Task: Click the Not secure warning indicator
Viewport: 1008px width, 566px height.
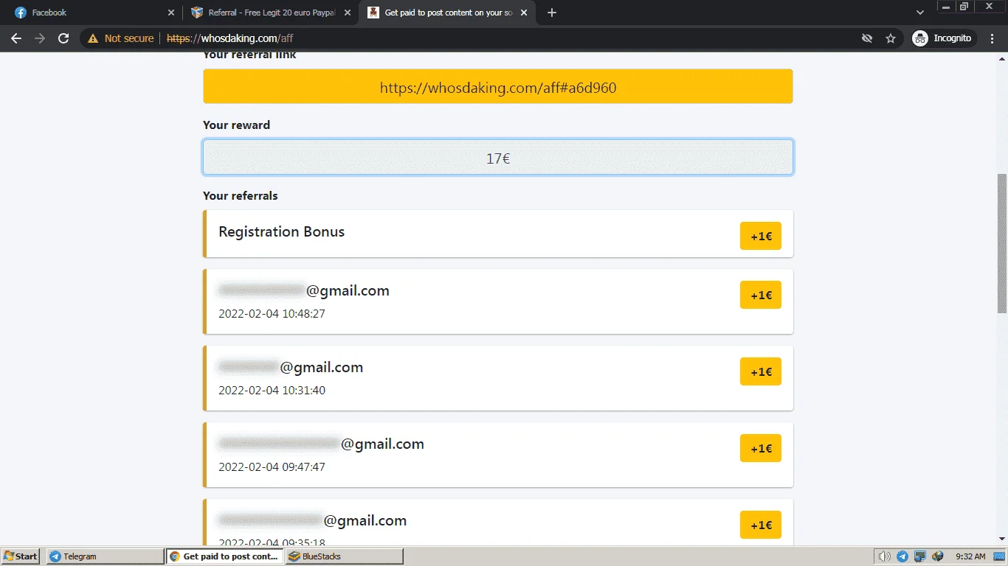Action: click(121, 38)
